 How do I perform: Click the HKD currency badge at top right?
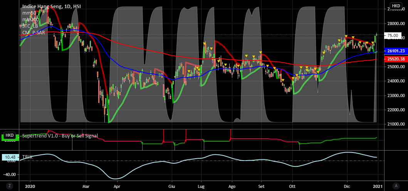click(396, 6)
